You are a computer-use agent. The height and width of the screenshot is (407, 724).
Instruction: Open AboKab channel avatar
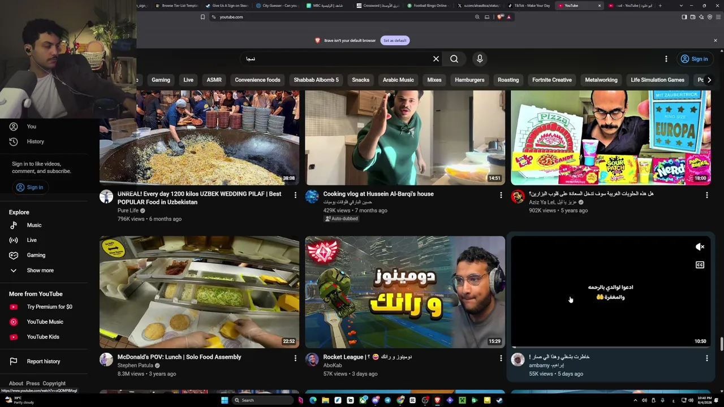click(312, 360)
